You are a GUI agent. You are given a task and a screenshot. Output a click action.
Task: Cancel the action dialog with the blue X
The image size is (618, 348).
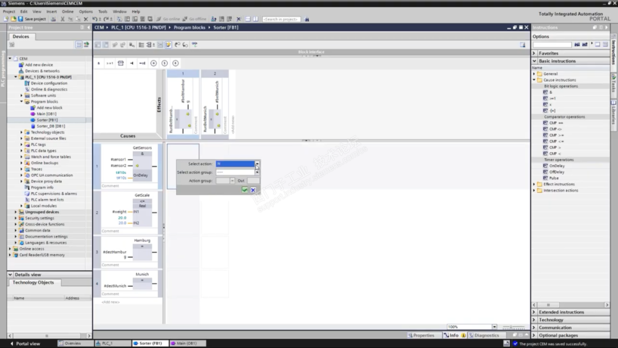(x=253, y=190)
